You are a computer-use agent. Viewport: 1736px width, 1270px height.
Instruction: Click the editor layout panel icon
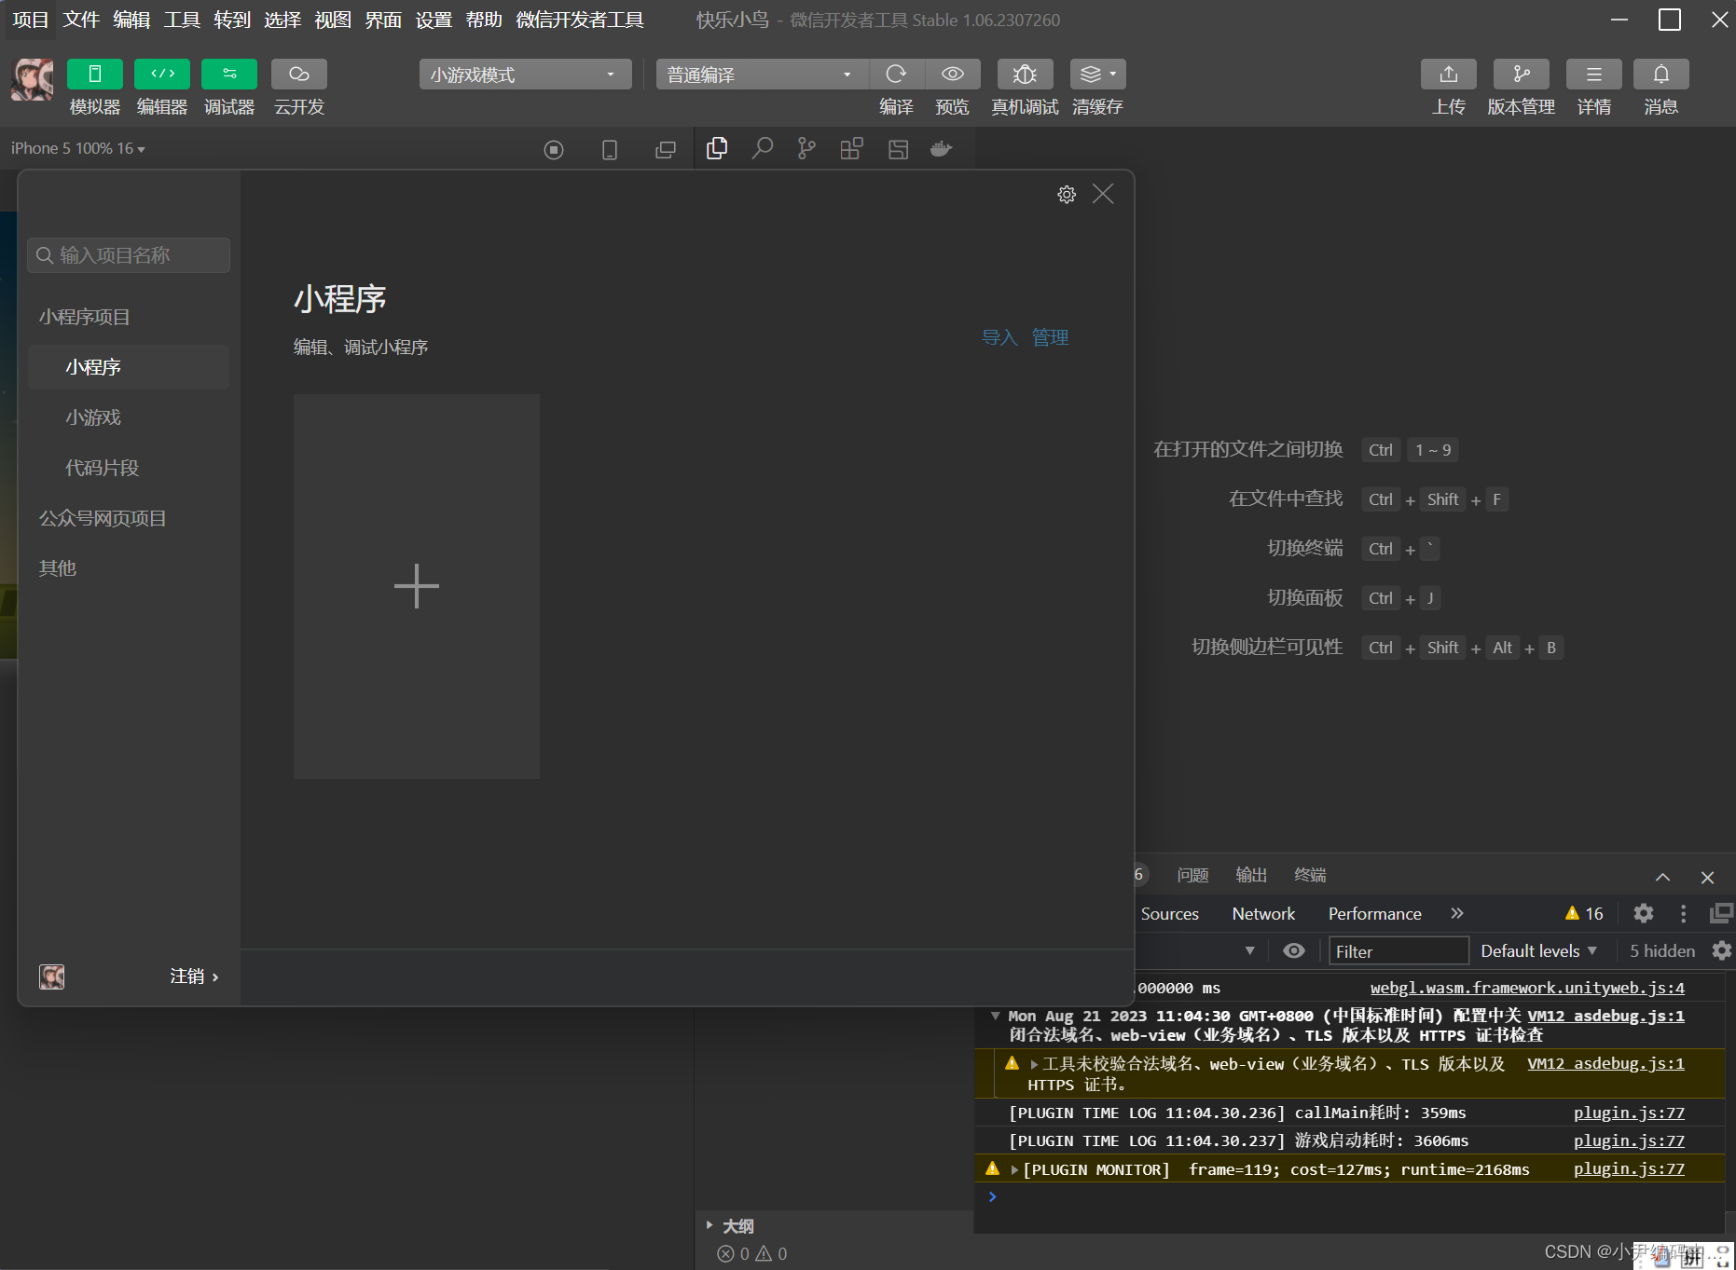[x=898, y=149]
